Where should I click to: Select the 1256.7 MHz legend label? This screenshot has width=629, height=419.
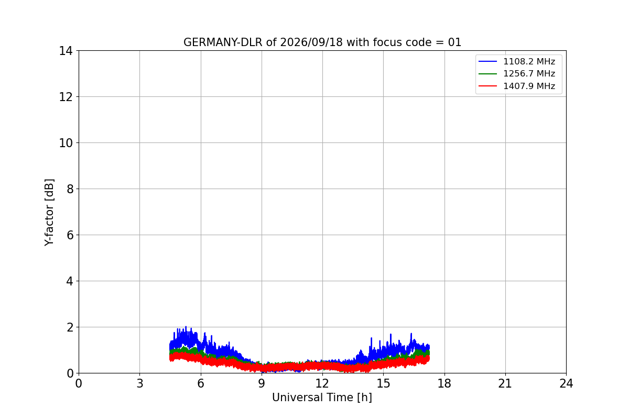point(529,74)
